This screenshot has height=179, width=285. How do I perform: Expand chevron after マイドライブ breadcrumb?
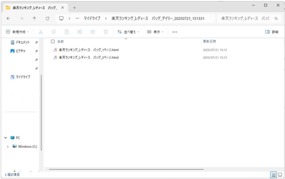pyautogui.click(x=106, y=18)
